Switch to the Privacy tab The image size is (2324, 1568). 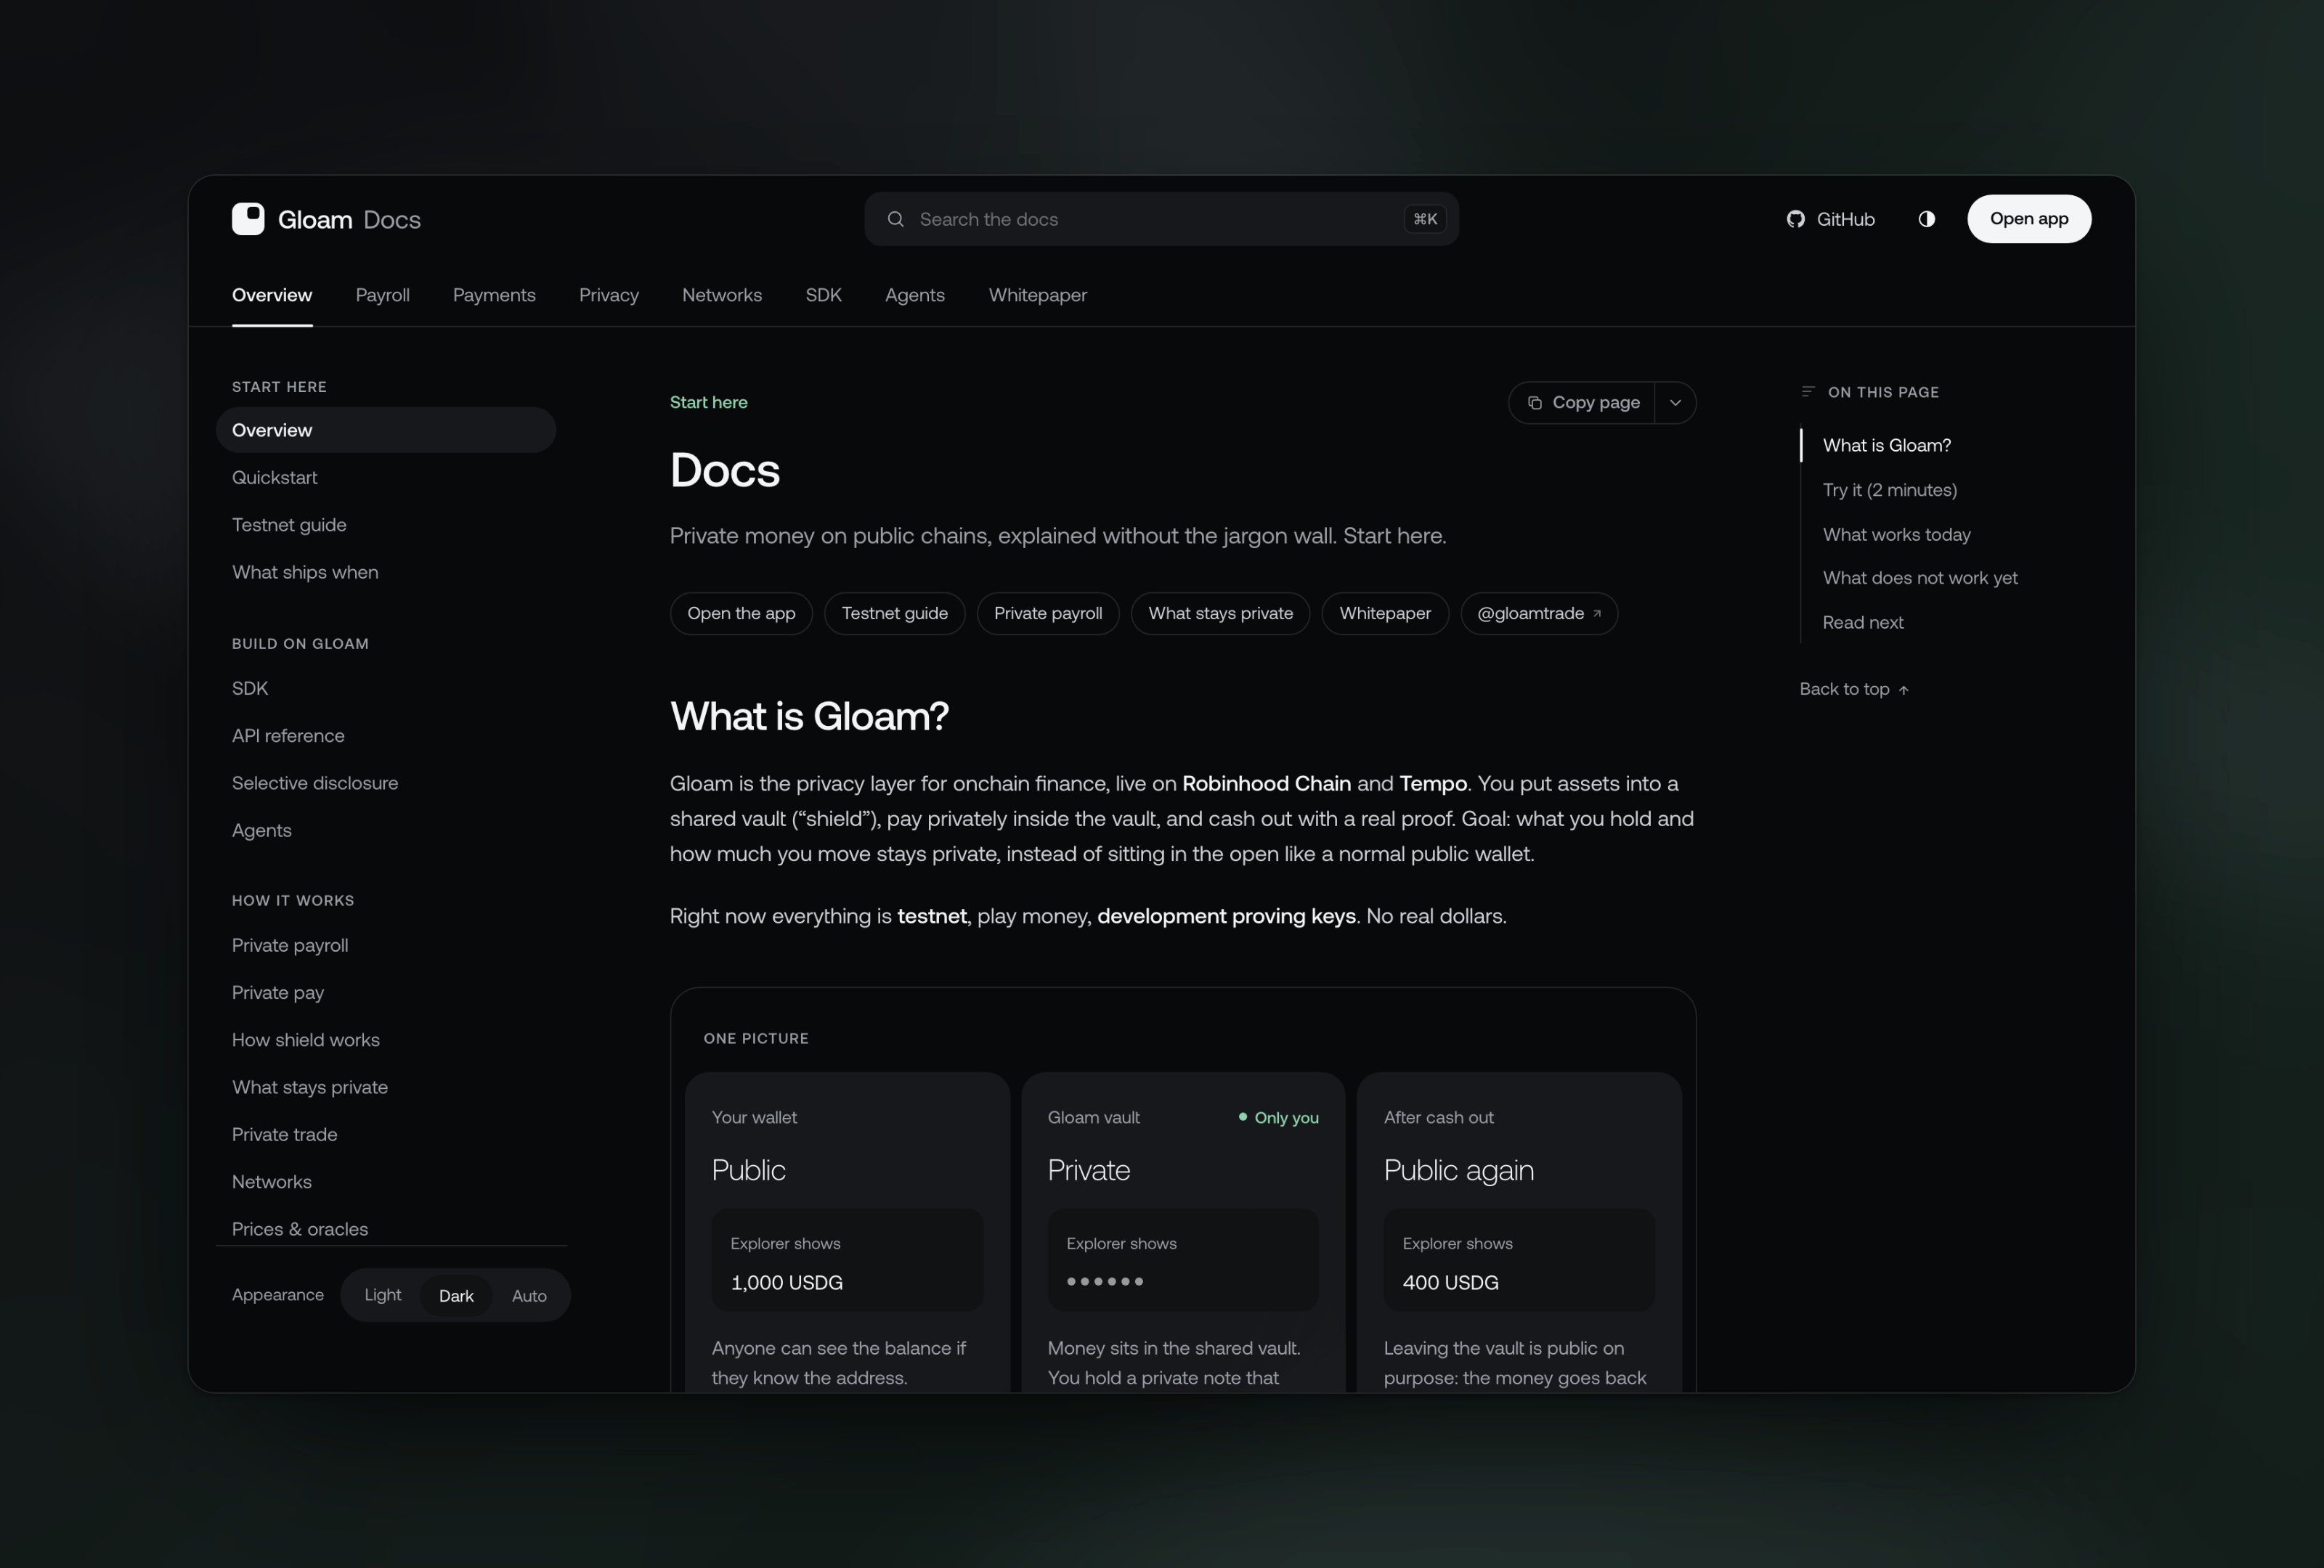point(608,295)
